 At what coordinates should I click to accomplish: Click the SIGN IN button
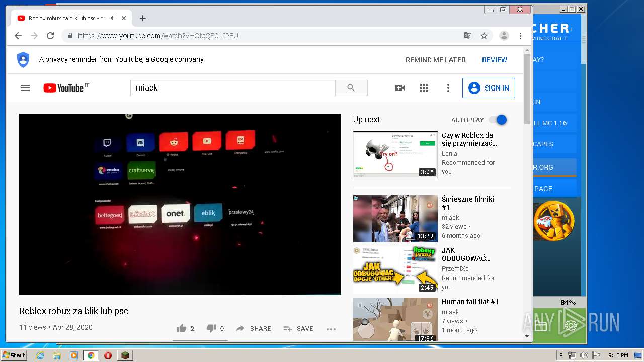(489, 88)
